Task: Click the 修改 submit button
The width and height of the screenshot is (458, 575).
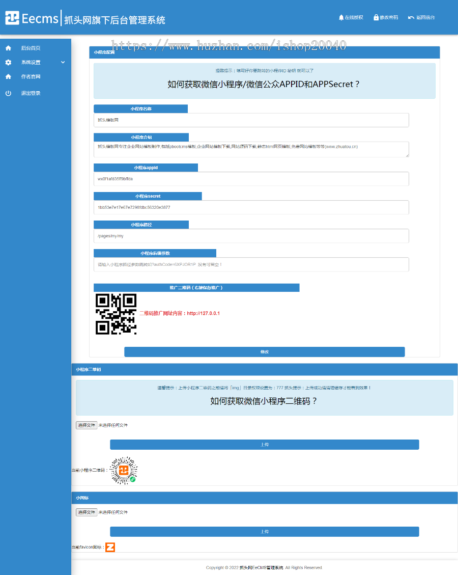Action: pyautogui.click(x=265, y=352)
